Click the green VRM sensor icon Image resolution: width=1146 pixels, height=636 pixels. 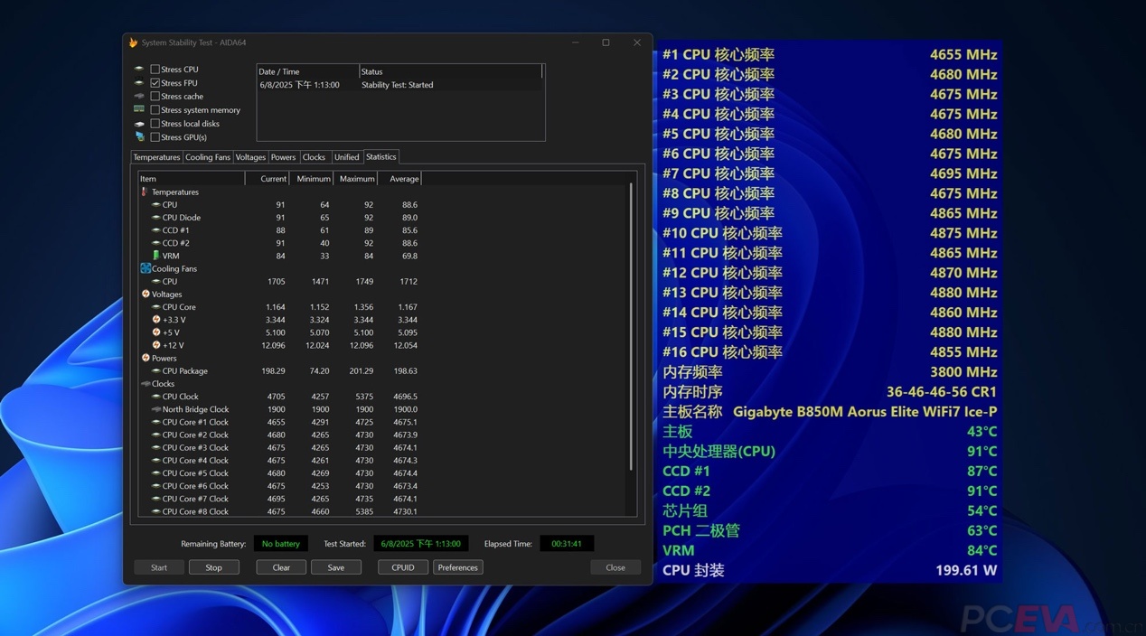pos(156,256)
